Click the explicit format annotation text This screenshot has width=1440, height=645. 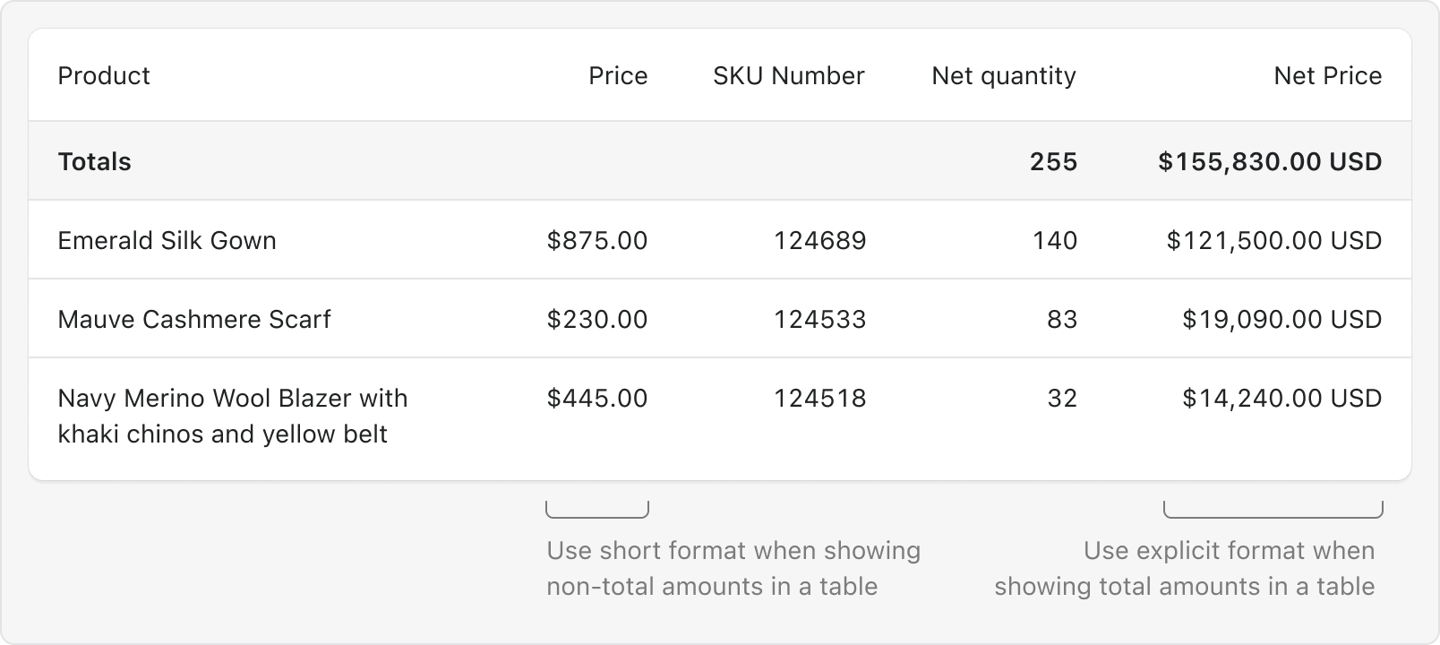[1185, 568]
